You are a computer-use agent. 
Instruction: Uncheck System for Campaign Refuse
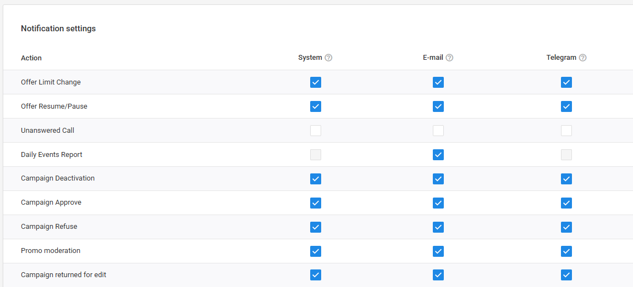[316, 227]
